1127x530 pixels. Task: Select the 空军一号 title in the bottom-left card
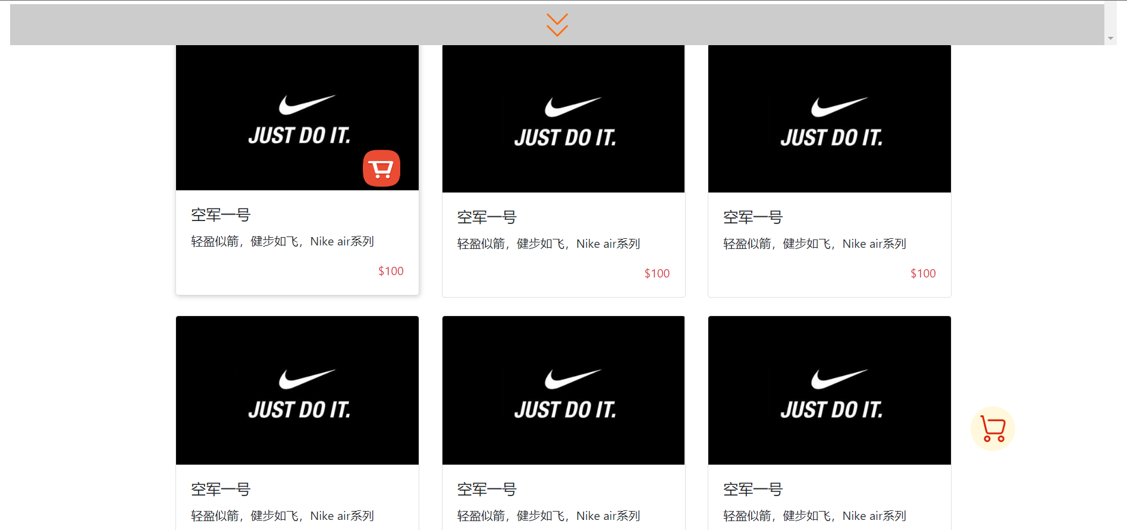click(221, 490)
